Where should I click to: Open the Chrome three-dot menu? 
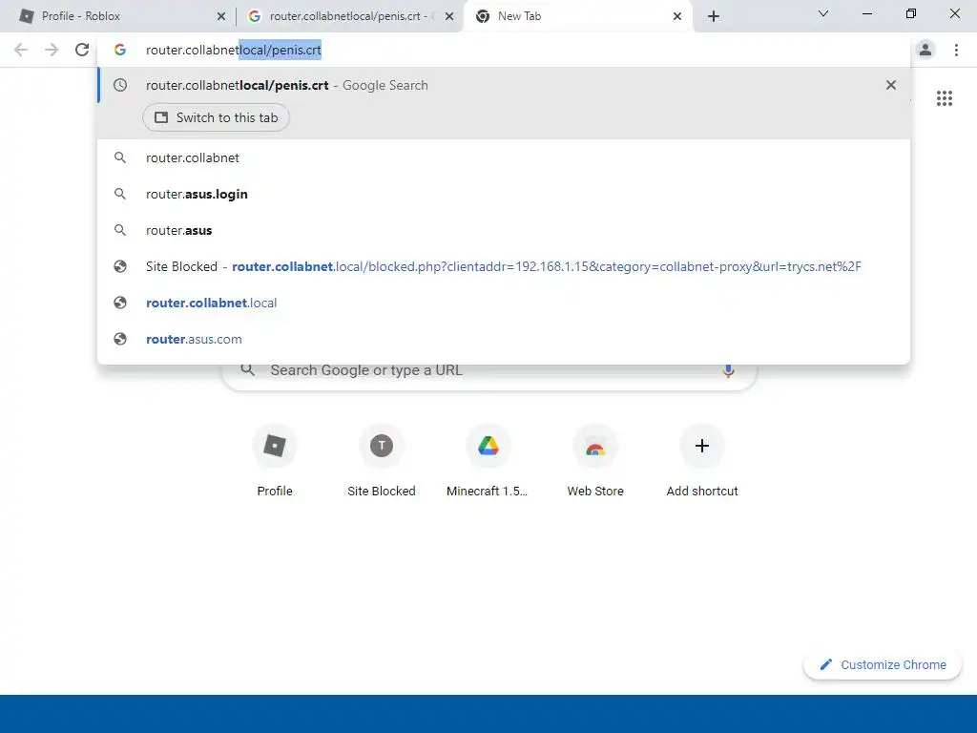click(x=956, y=50)
